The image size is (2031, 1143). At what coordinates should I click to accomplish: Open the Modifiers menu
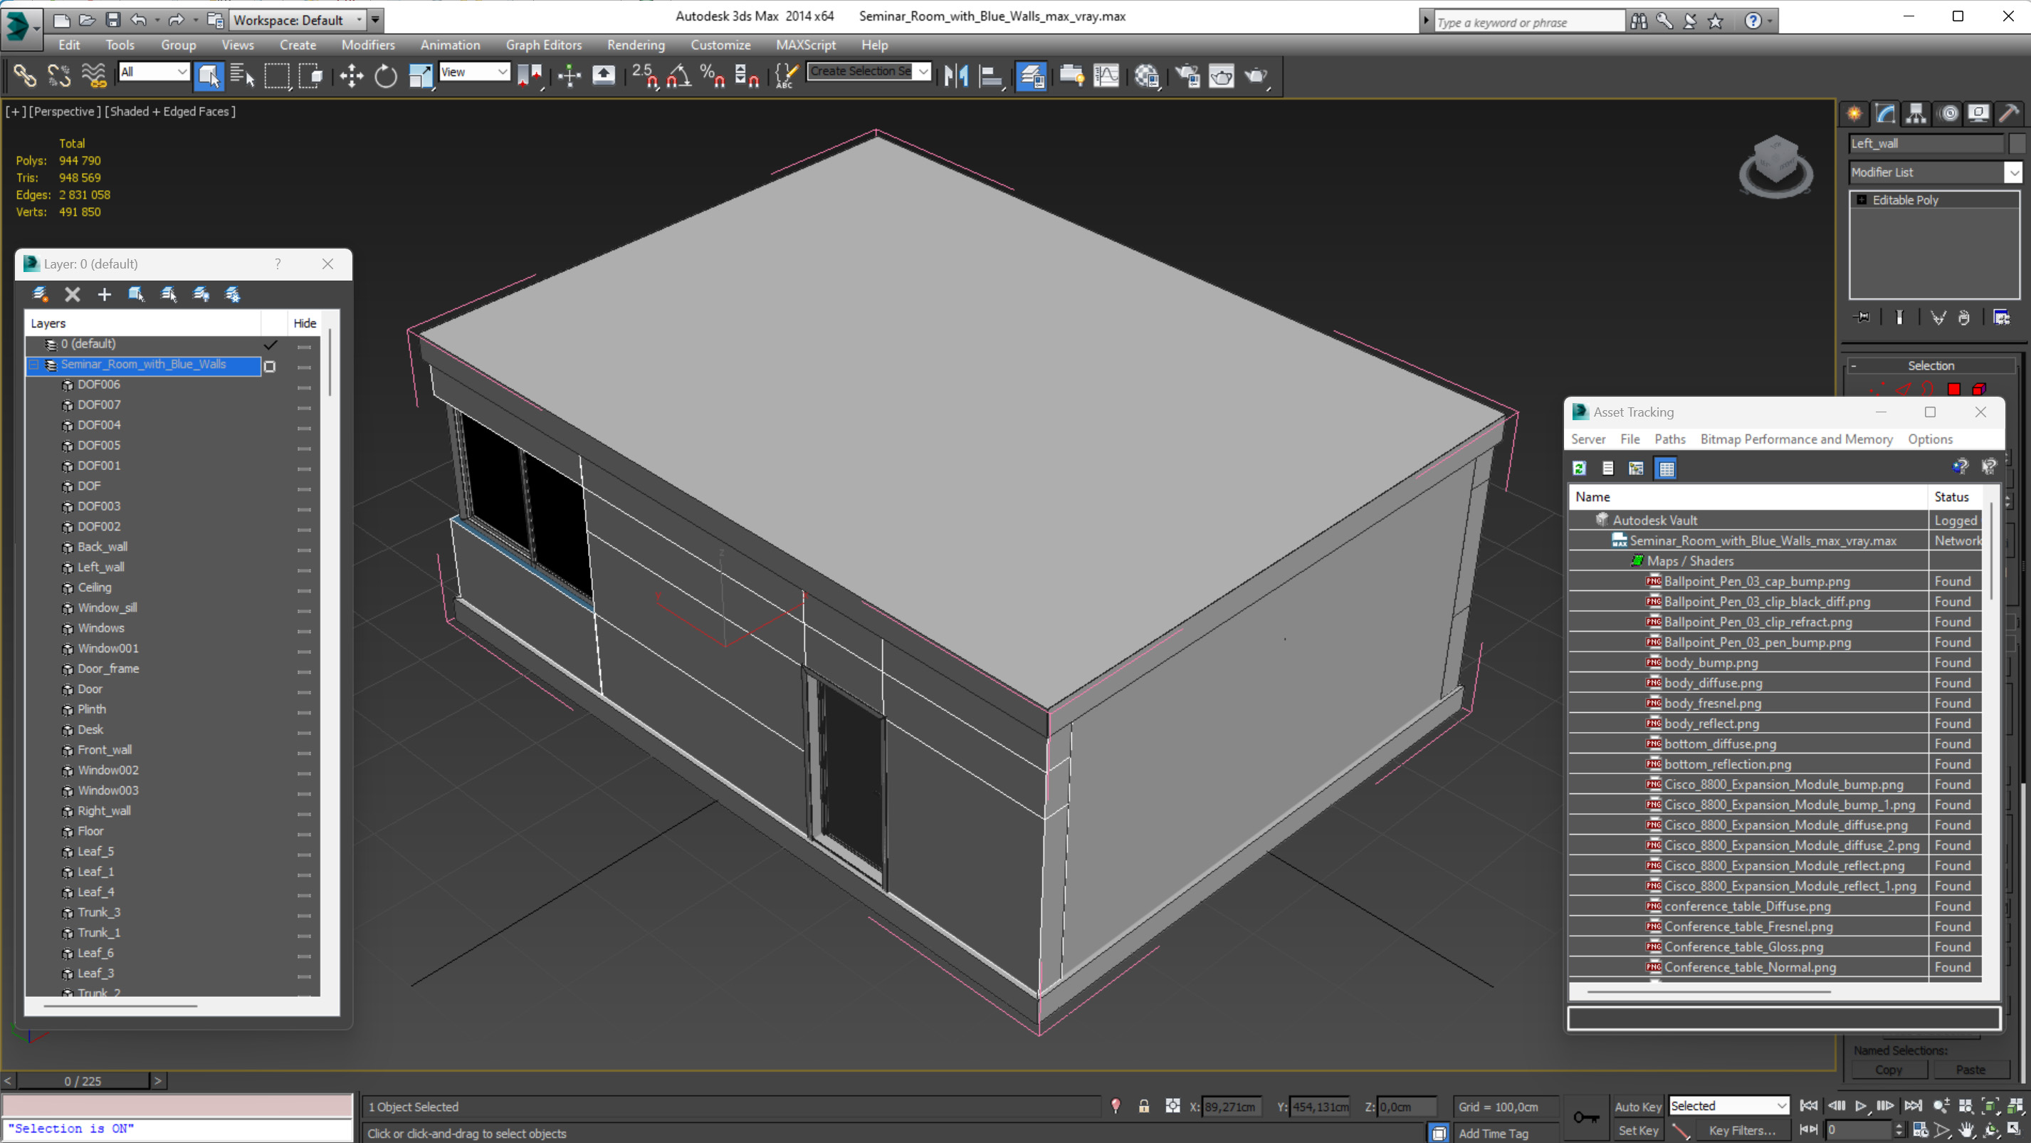point(368,45)
